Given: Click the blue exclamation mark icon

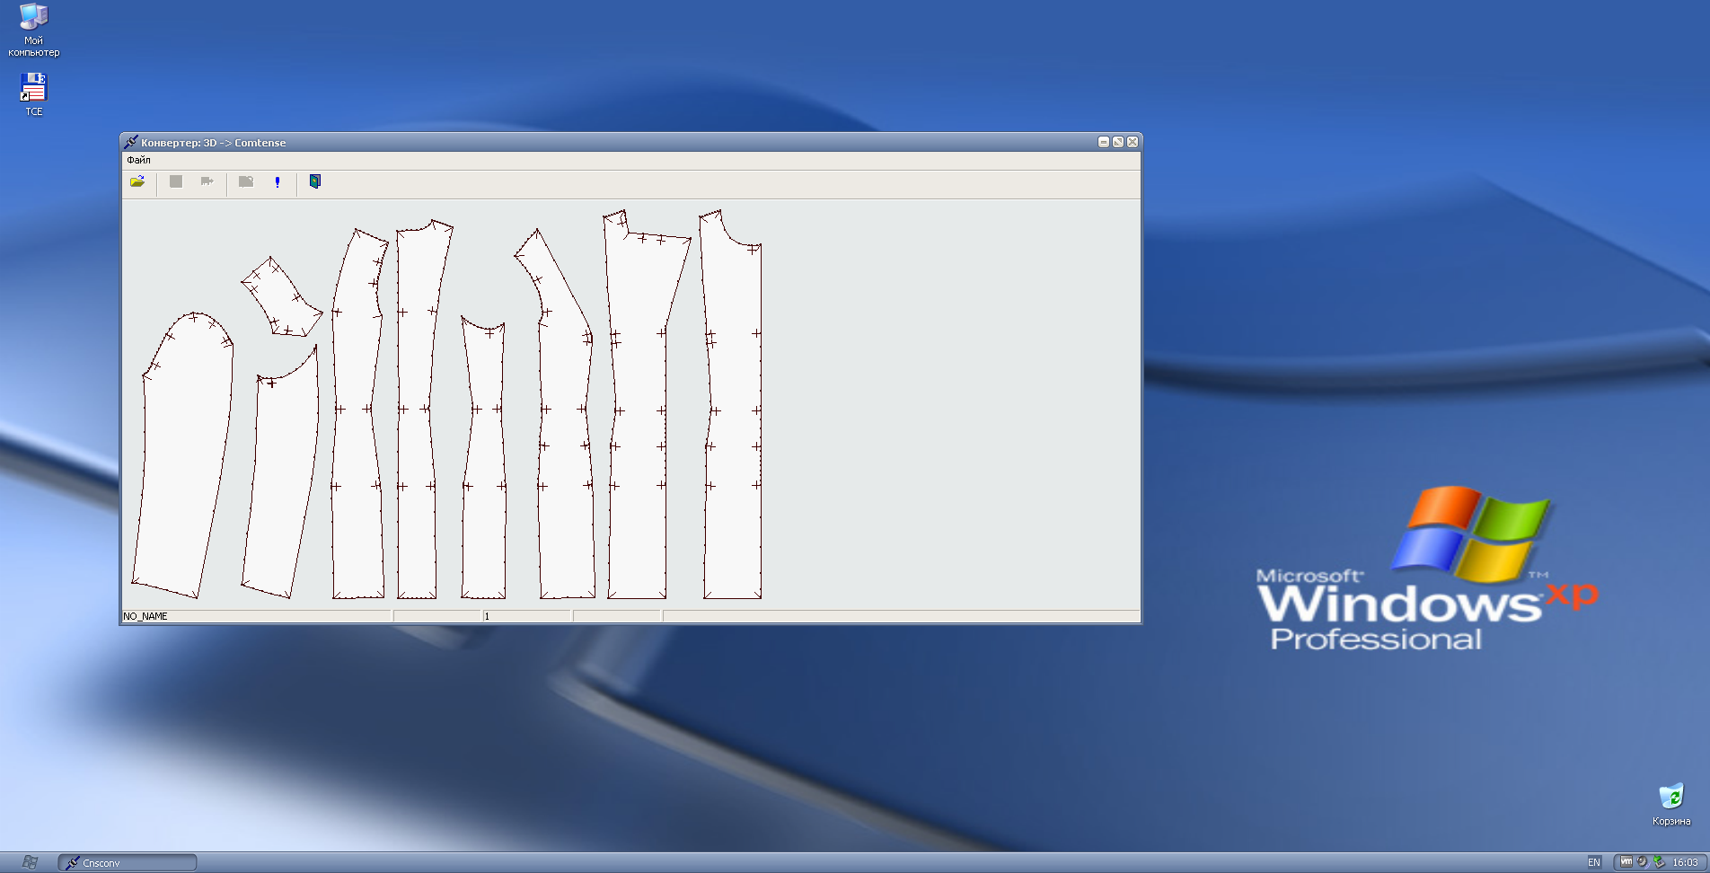Looking at the screenshot, I should pos(278,182).
